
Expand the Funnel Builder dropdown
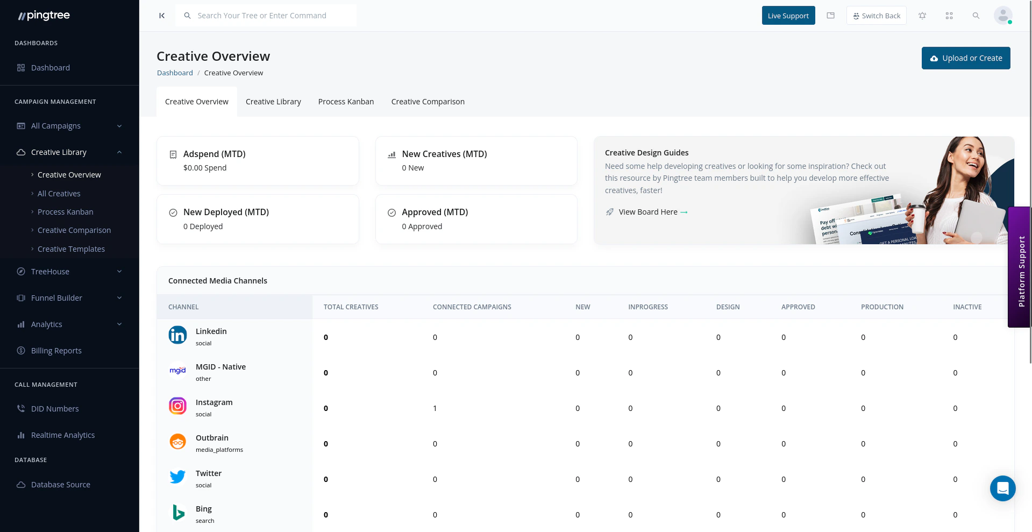(x=119, y=297)
